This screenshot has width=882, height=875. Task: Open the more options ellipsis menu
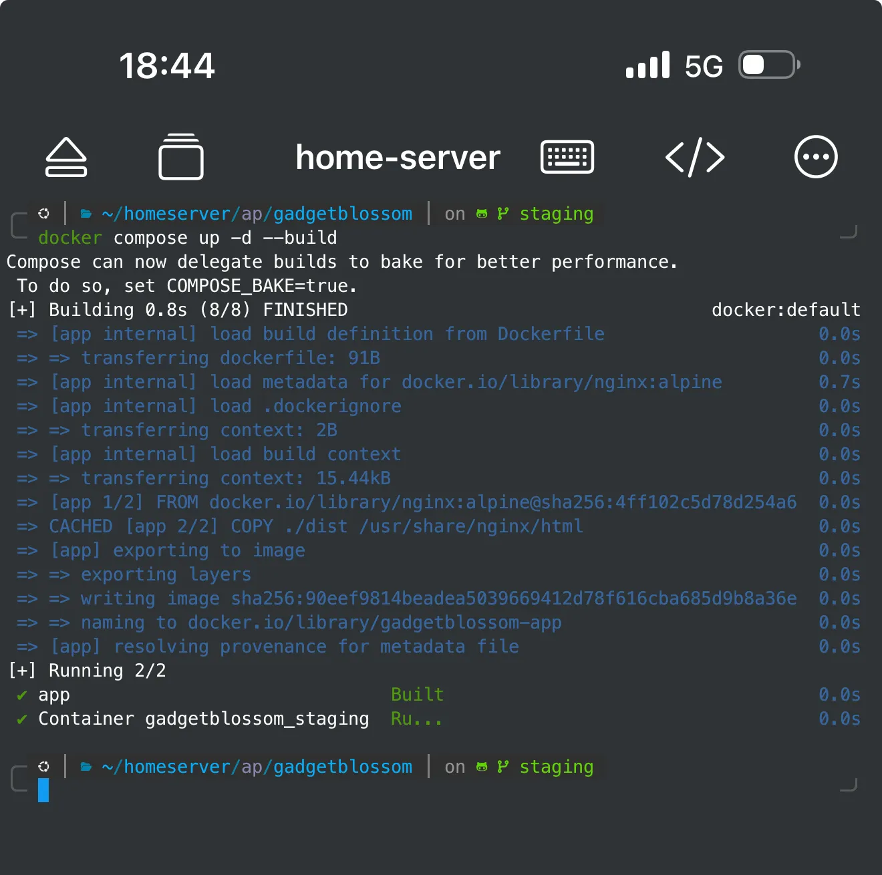pos(815,158)
